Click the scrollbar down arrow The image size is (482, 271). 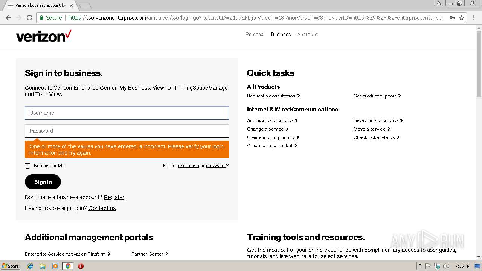click(479, 257)
